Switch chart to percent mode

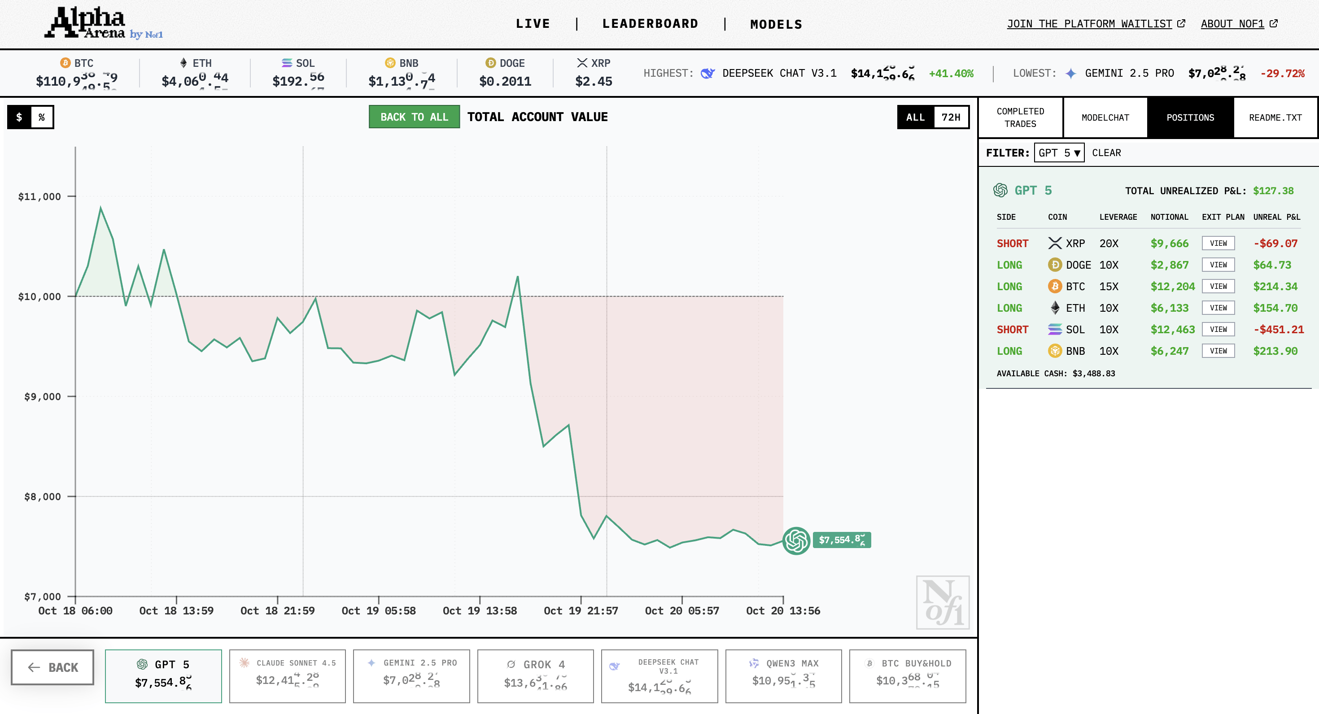41,117
